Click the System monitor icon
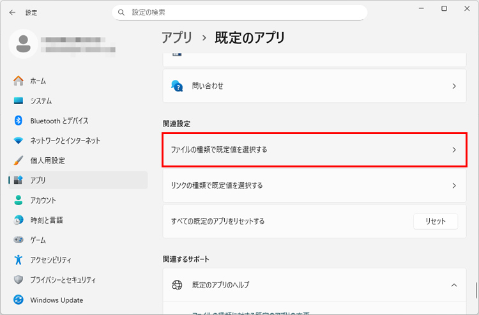The width and height of the screenshot is (479, 315). (x=19, y=101)
